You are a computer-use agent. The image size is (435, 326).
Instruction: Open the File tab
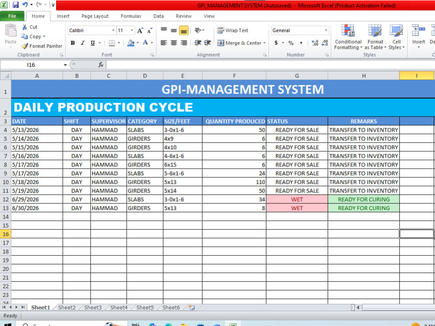[x=12, y=16]
